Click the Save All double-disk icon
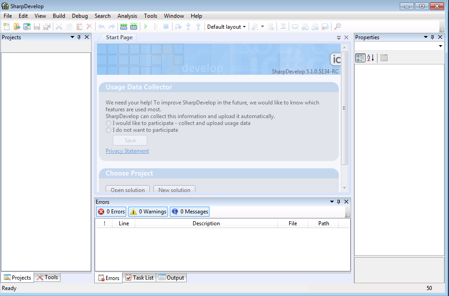Screen dimensions: 449x296 (x=47, y=26)
